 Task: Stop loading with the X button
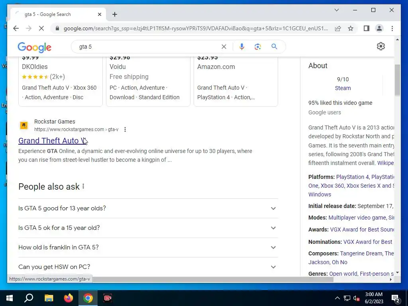[x=41, y=28]
